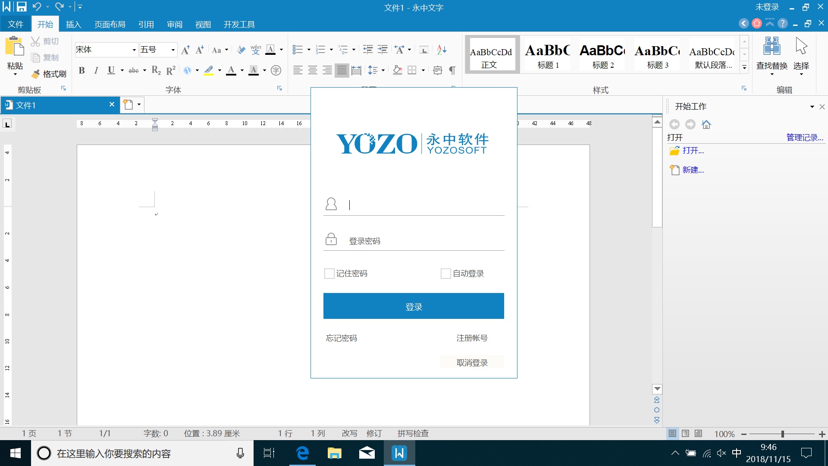Click the 管理记录... link

(x=805, y=137)
